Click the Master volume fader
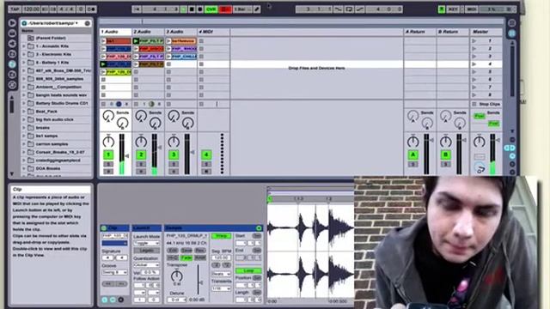Viewport: 550px width, 309px height. [498, 140]
